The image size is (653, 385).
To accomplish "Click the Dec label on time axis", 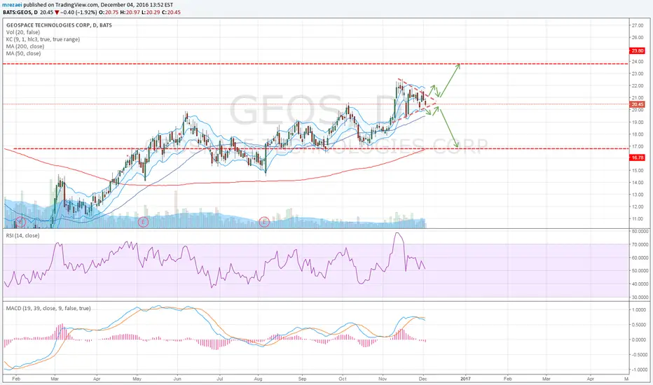I will coord(423,379).
